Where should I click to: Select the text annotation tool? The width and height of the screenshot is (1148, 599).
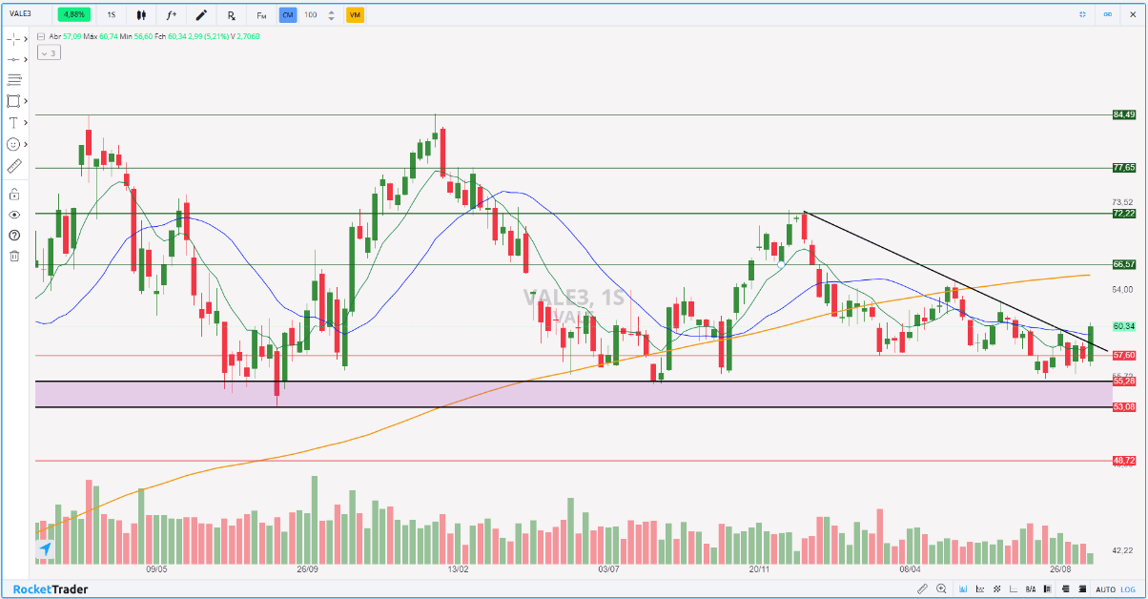pos(14,123)
